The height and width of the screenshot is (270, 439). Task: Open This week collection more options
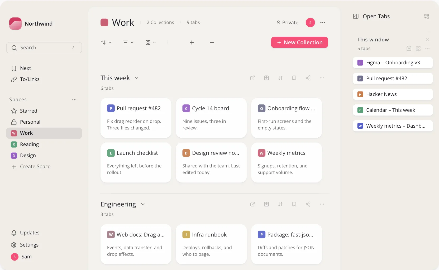[x=322, y=78]
